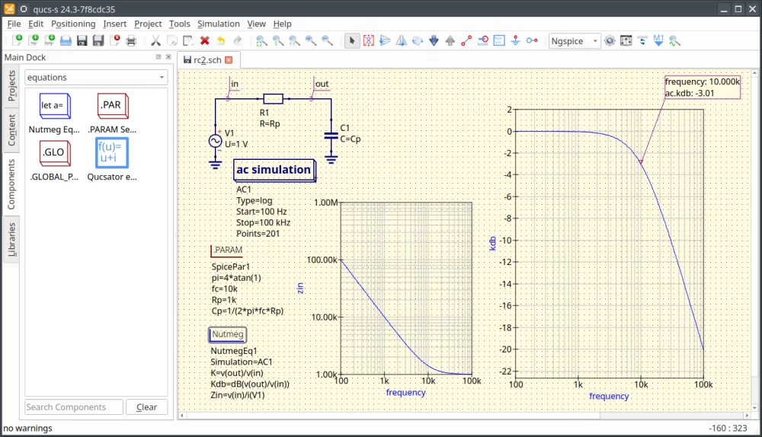Open the Edit menu

point(36,24)
